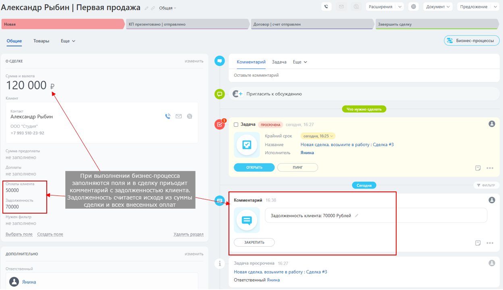Screen dimensions: 503x290
Task: Click the phone call icon in the header
Action: pos(326,6)
